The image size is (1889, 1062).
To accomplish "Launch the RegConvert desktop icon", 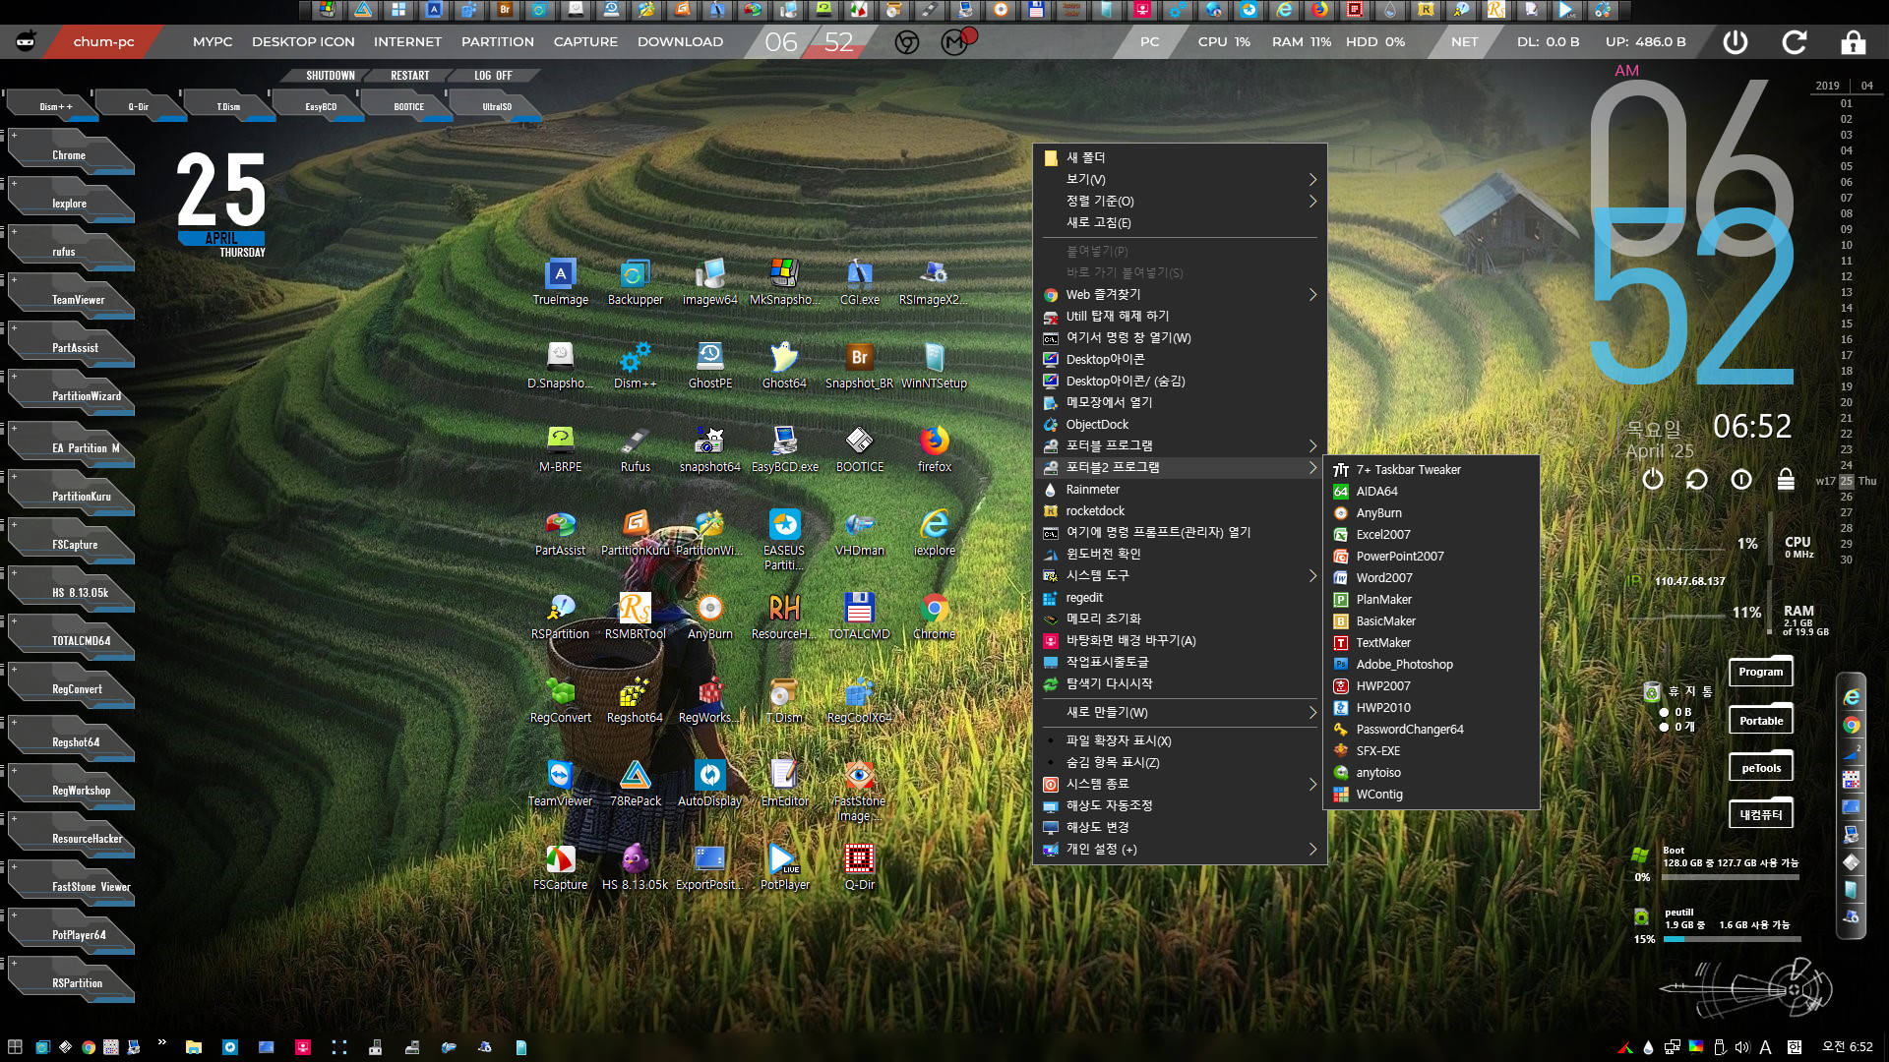I will [x=560, y=699].
